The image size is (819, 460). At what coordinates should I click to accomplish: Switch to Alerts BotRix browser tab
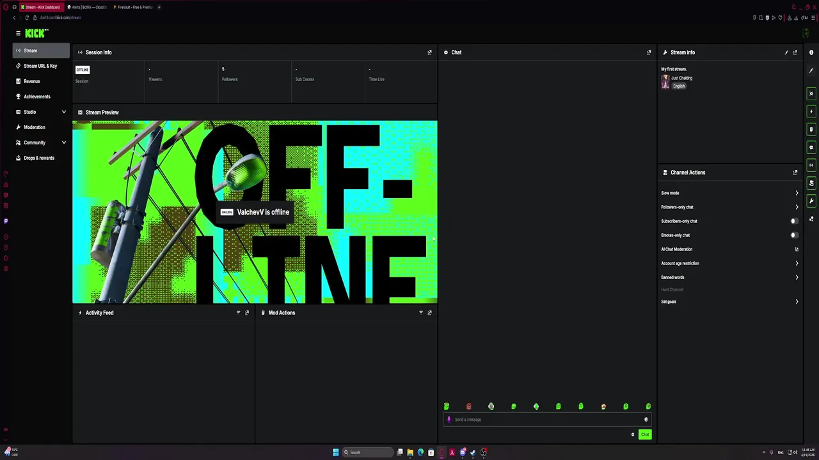point(88,7)
